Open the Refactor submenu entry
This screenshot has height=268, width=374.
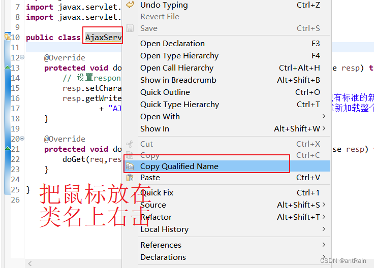tap(227, 217)
